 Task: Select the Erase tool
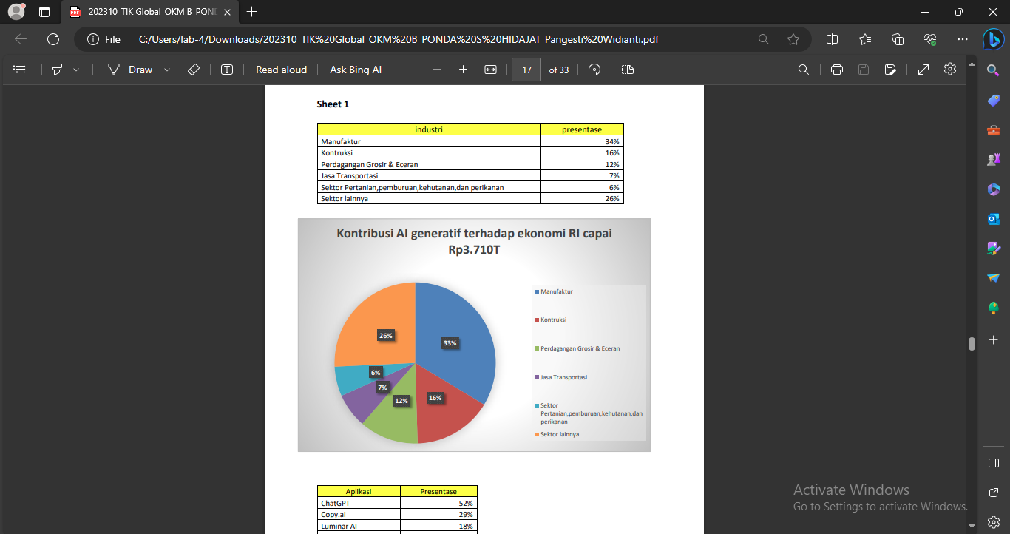pos(194,70)
